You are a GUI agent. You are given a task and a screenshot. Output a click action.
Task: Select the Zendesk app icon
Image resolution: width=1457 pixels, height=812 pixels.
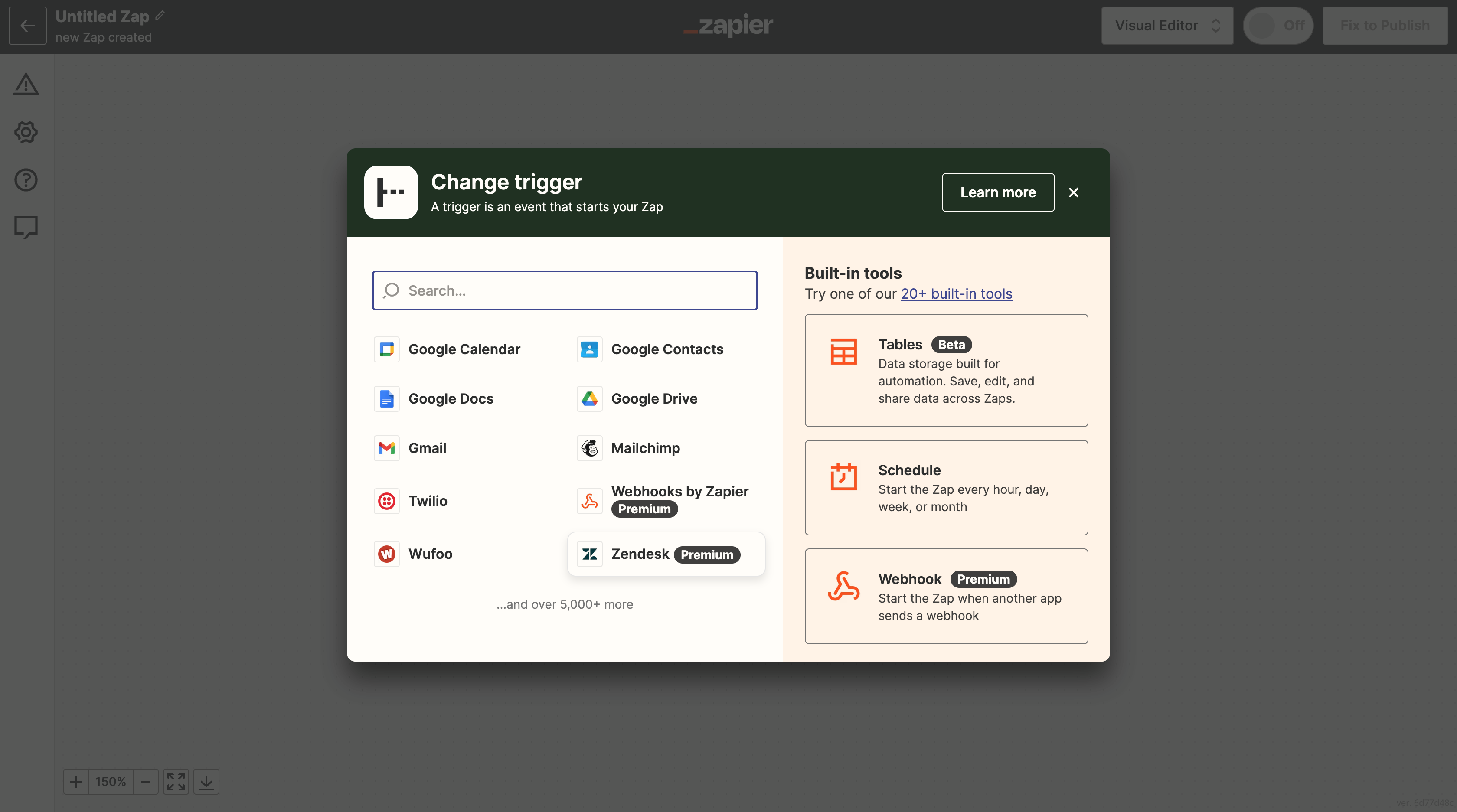coord(589,554)
